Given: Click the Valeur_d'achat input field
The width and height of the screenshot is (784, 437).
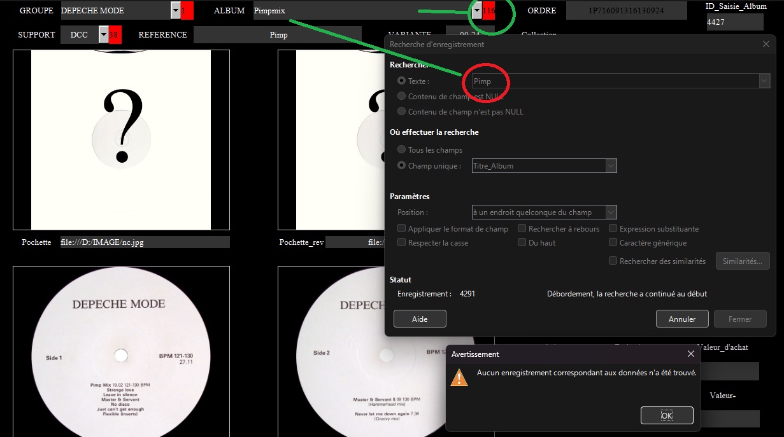Looking at the screenshot, I should coord(729,371).
